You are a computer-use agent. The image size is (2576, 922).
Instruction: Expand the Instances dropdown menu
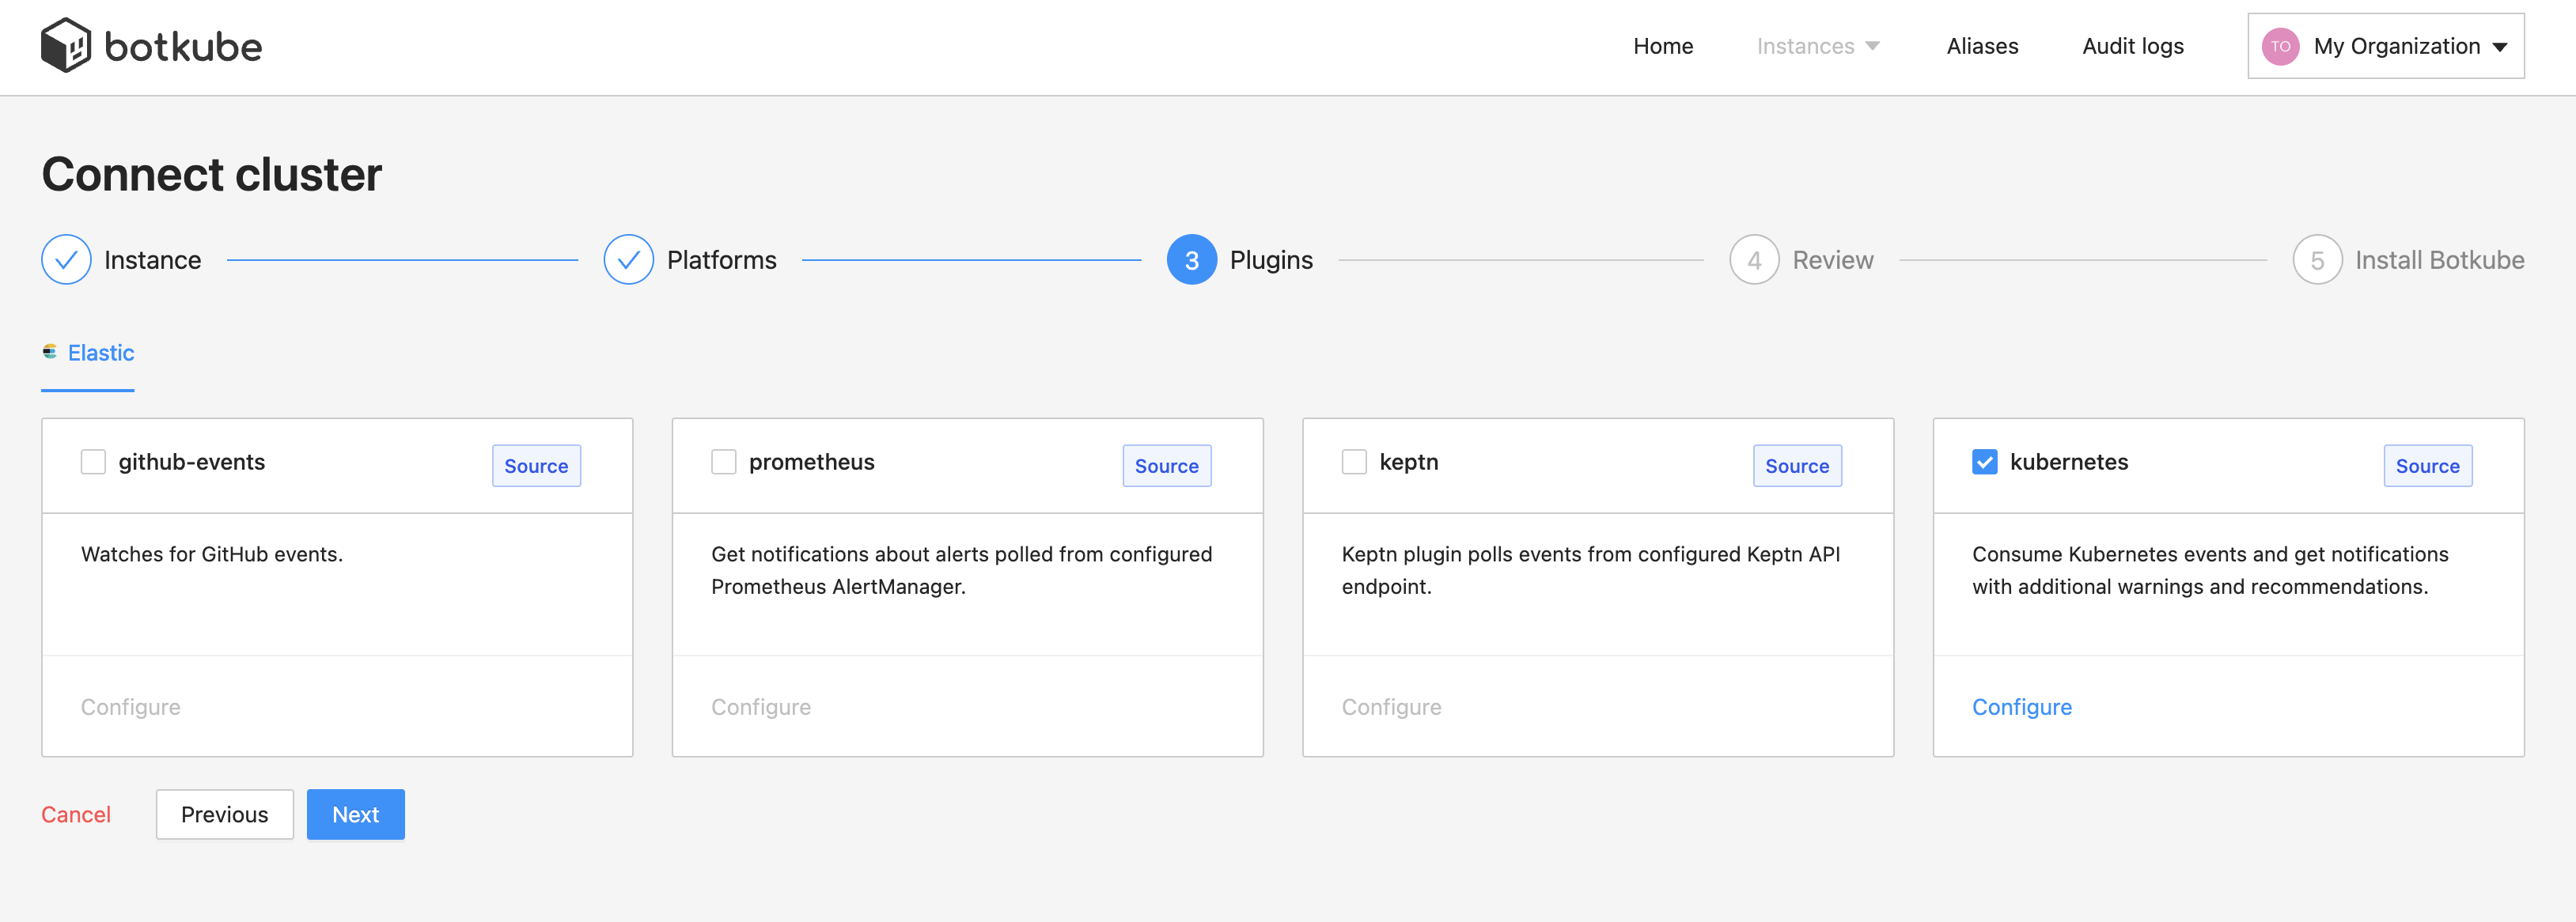coord(1818,46)
